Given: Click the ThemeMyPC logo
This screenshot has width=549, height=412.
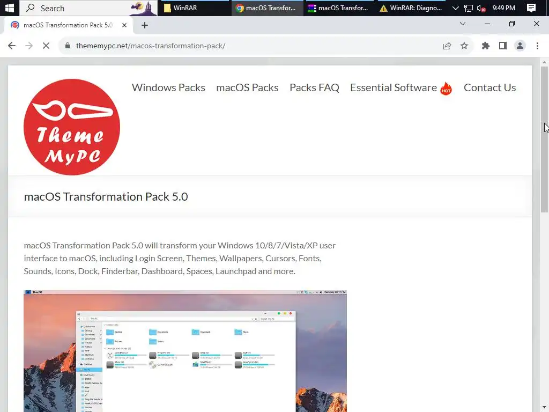Looking at the screenshot, I should click(72, 127).
